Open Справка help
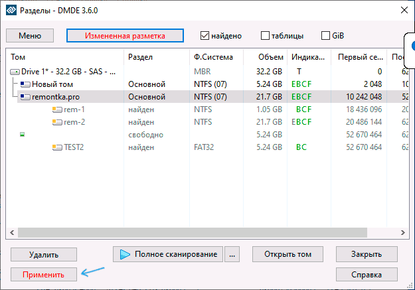This screenshot has width=415, height=290. click(367, 274)
